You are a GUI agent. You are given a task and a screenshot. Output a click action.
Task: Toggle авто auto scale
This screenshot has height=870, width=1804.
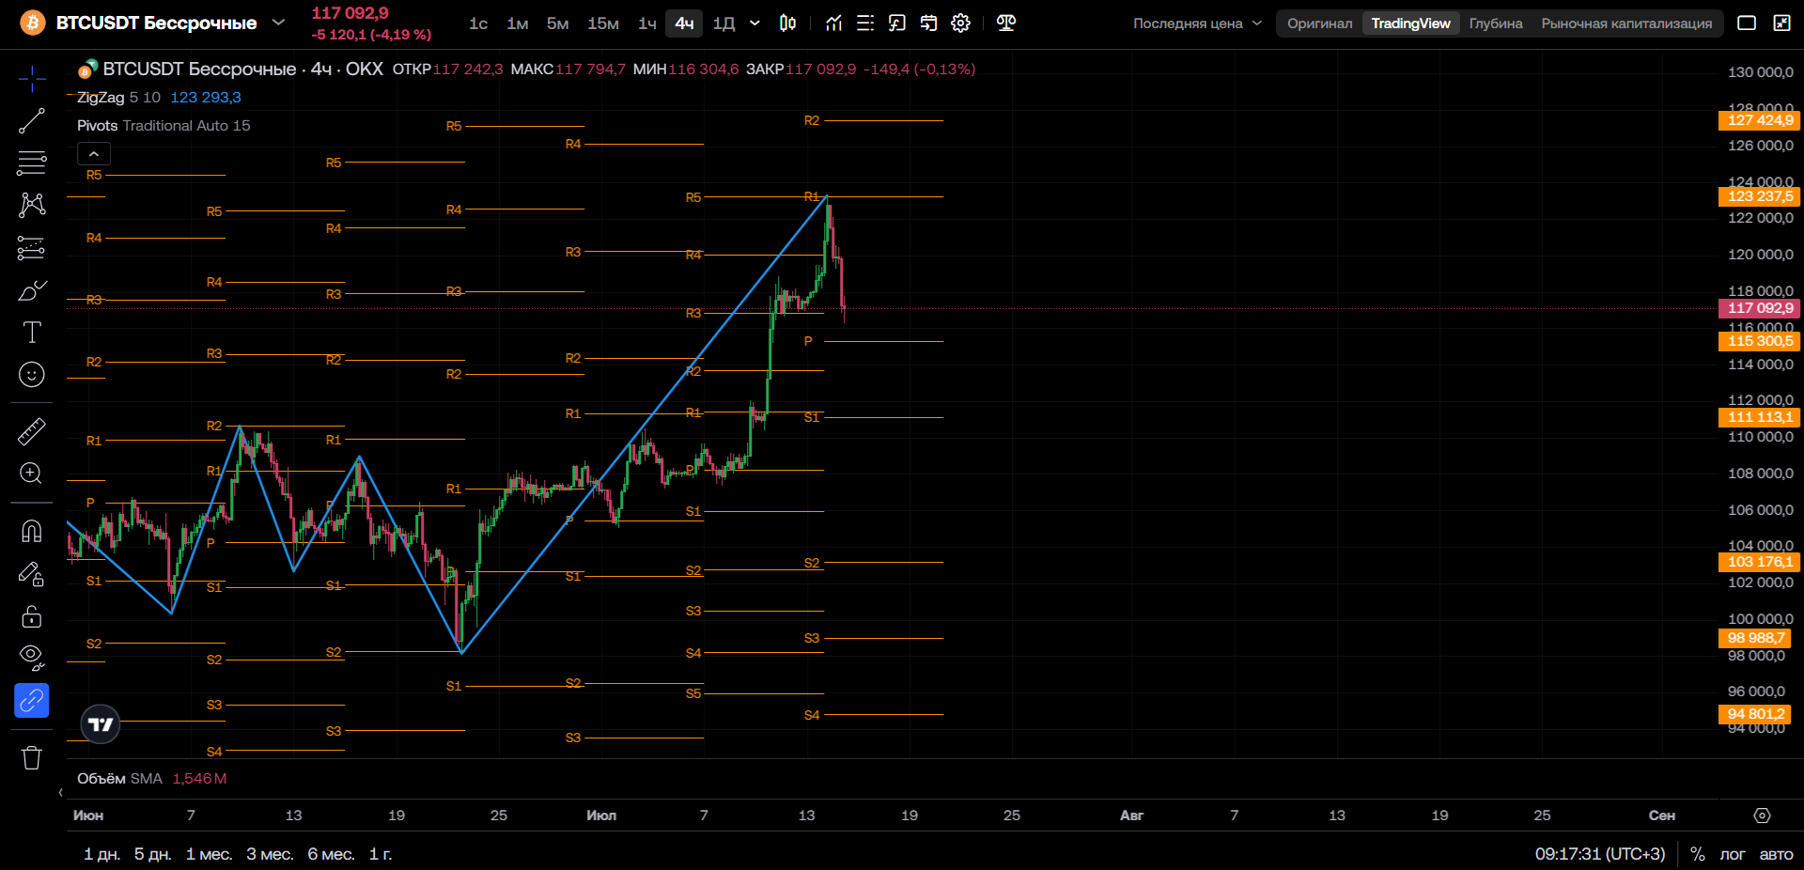point(1776,854)
